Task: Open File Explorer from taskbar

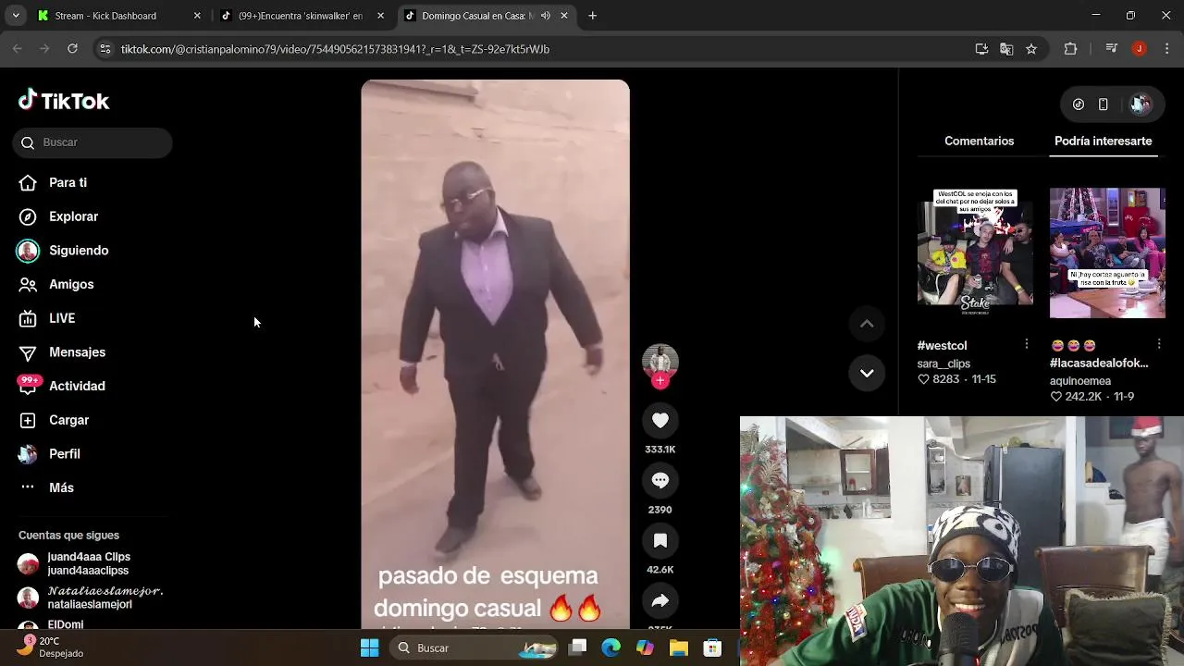Action: point(678,648)
